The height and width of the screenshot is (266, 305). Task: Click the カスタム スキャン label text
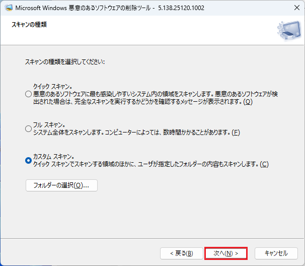[x=54, y=156]
